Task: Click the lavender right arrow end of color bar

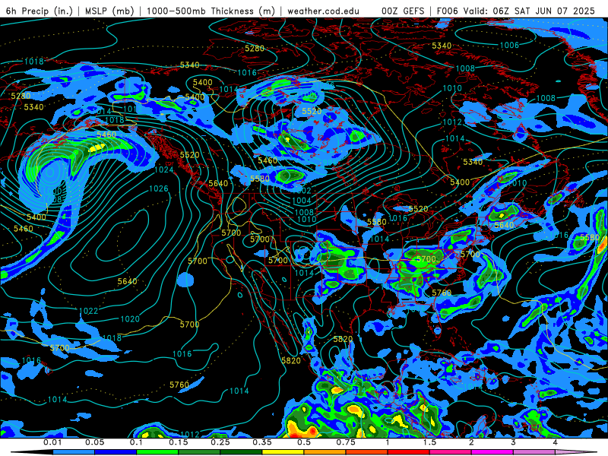Action: click(x=576, y=452)
